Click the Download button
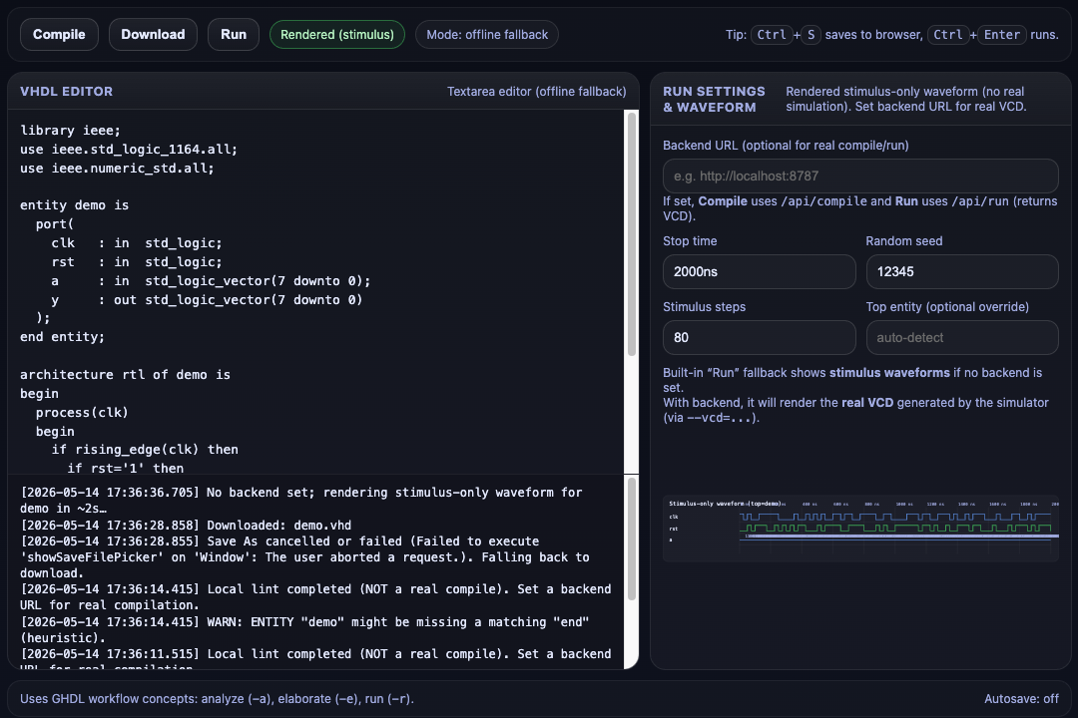Screen dimensions: 1078x718 pyautogui.click(x=153, y=34)
